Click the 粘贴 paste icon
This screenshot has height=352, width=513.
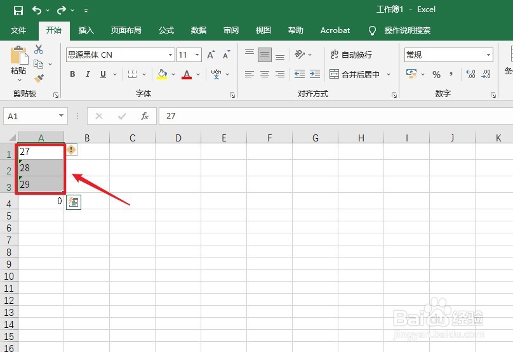click(19, 55)
